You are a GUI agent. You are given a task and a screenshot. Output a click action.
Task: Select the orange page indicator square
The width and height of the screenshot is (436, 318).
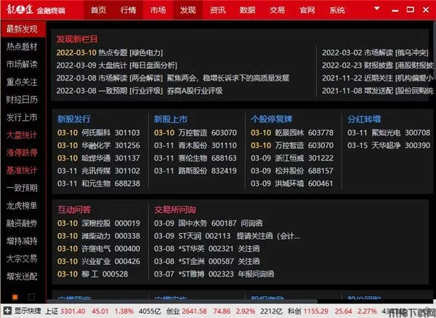(x=15, y=297)
